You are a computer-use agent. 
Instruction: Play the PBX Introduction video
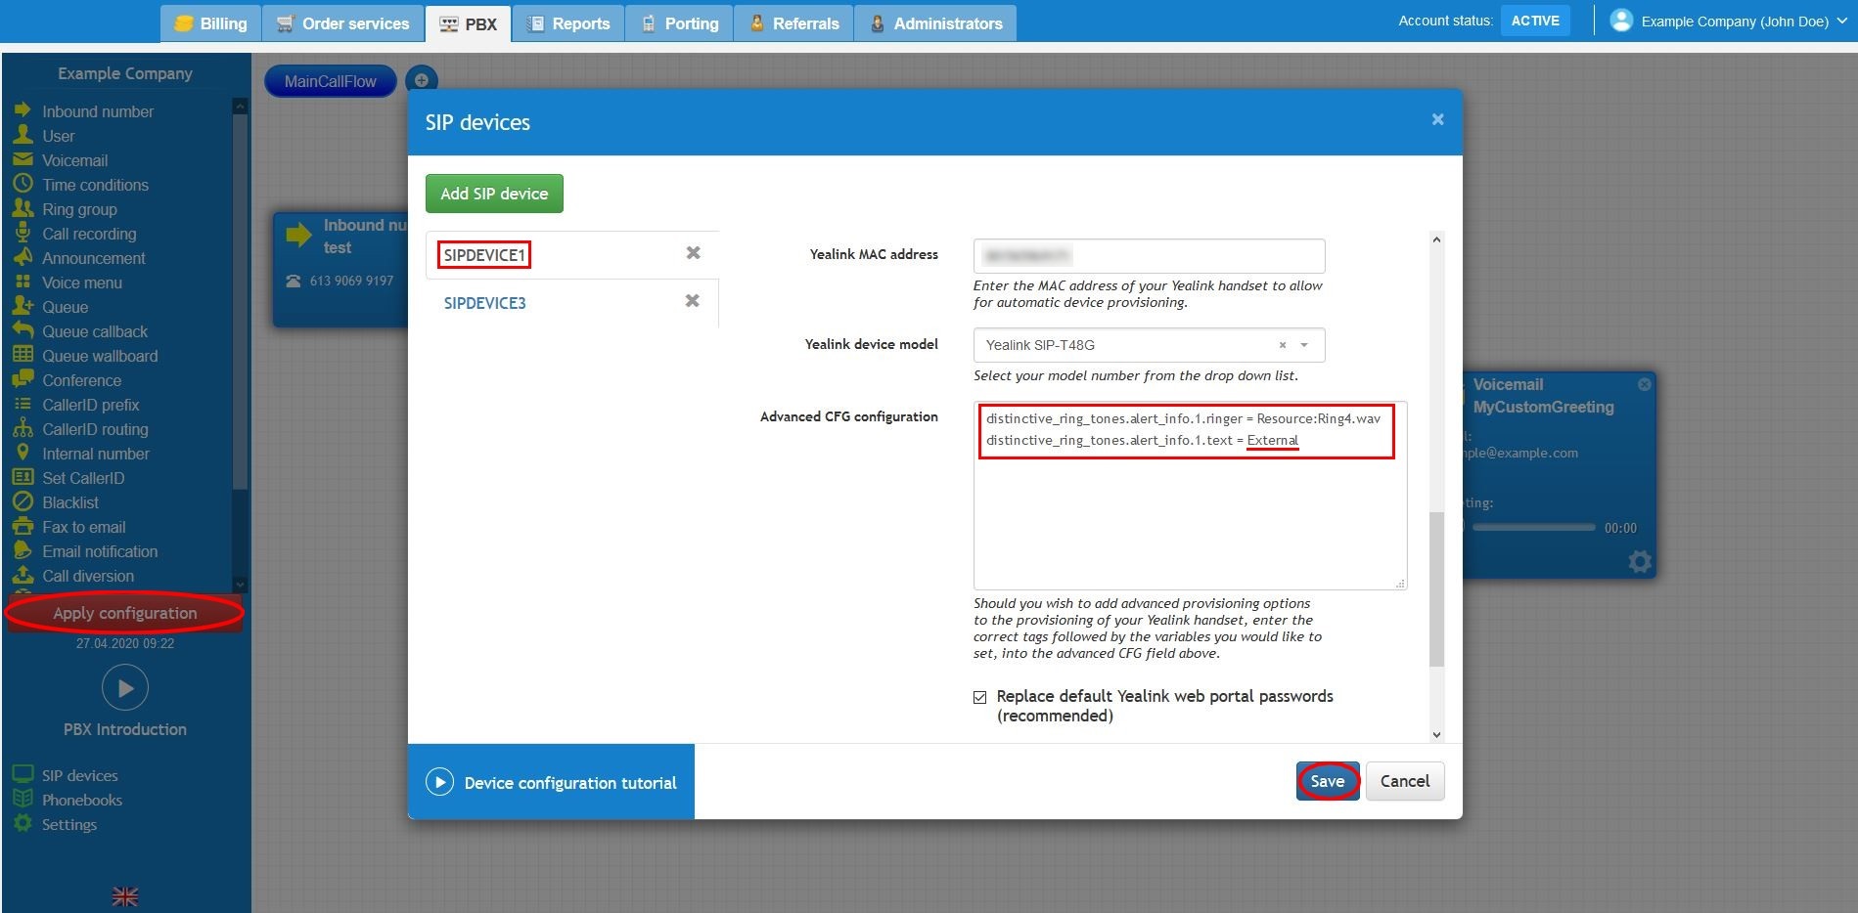click(125, 688)
